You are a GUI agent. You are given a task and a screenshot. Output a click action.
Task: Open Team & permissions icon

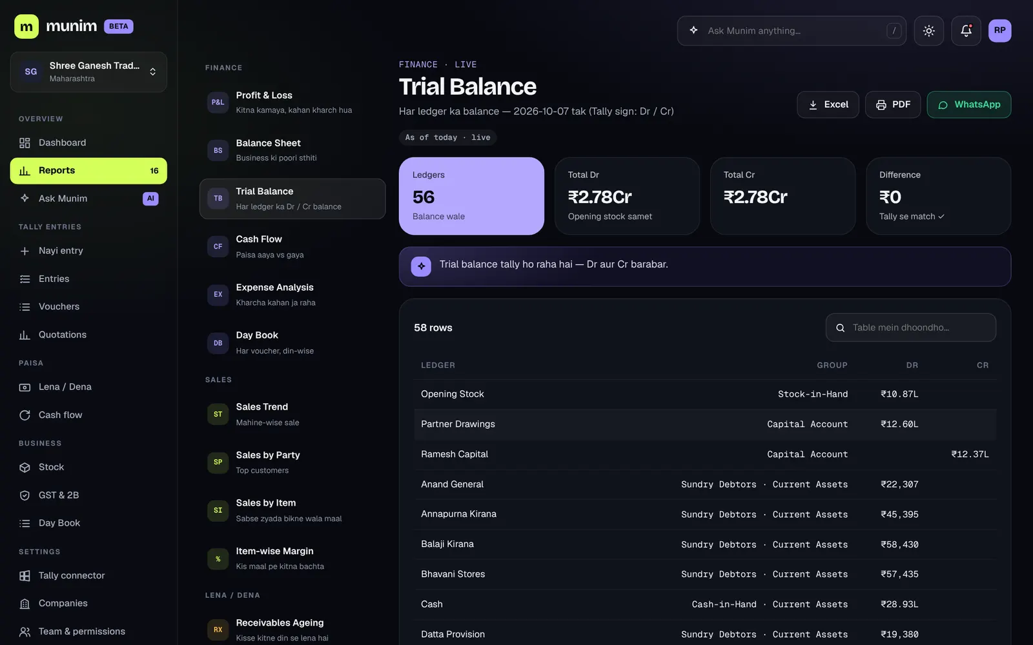tap(25, 631)
